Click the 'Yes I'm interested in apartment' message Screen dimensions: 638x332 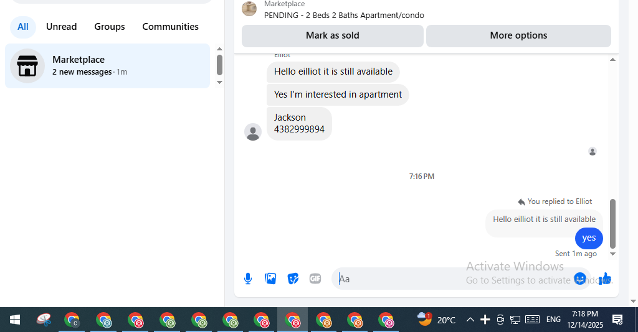[338, 95]
